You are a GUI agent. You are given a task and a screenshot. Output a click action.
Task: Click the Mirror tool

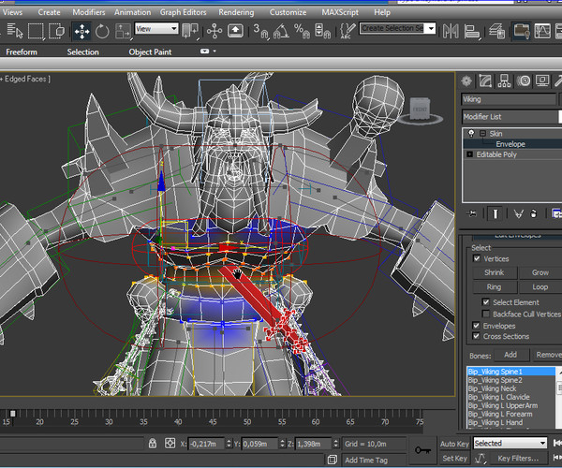[451, 31]
